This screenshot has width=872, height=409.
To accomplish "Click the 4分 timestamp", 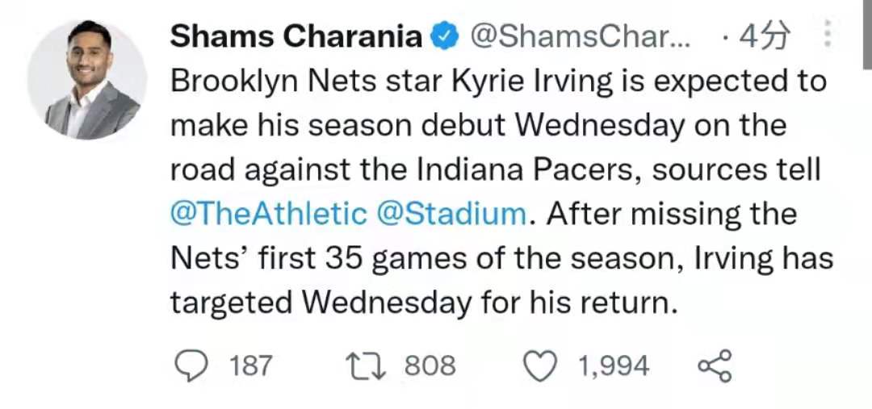I will (x=761, y=37).
